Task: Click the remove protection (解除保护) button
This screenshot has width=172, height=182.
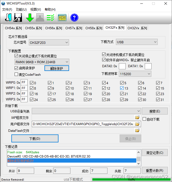Action: (x=57, y=68)
